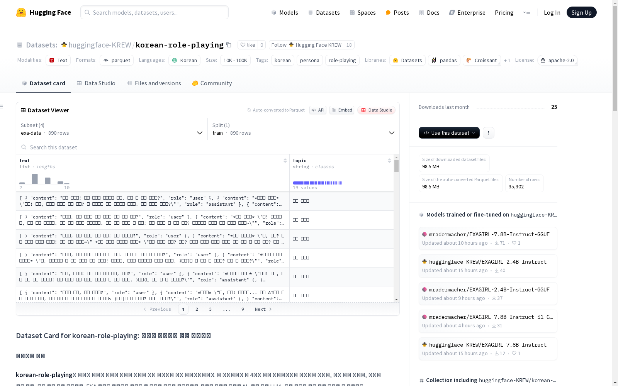Open the three-dot menu beside Use this dataset

489,133
